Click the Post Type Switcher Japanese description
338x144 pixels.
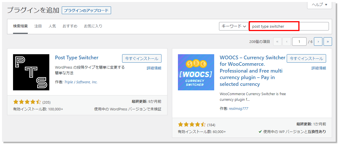[x=90, y=70]
